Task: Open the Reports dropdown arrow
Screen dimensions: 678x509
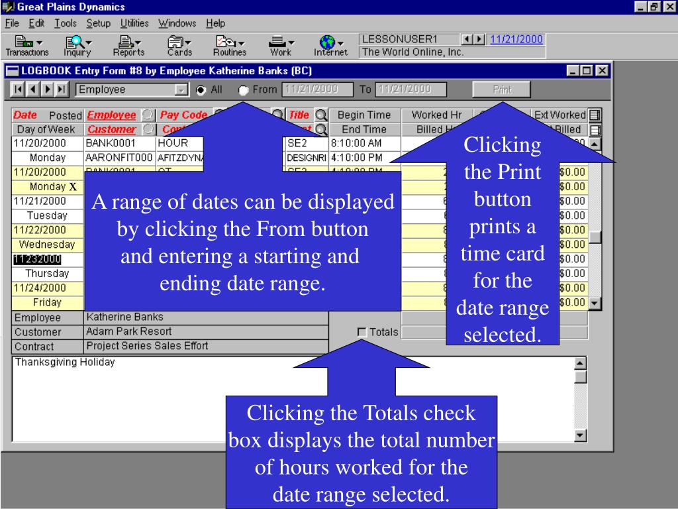Action: [138, 42]
